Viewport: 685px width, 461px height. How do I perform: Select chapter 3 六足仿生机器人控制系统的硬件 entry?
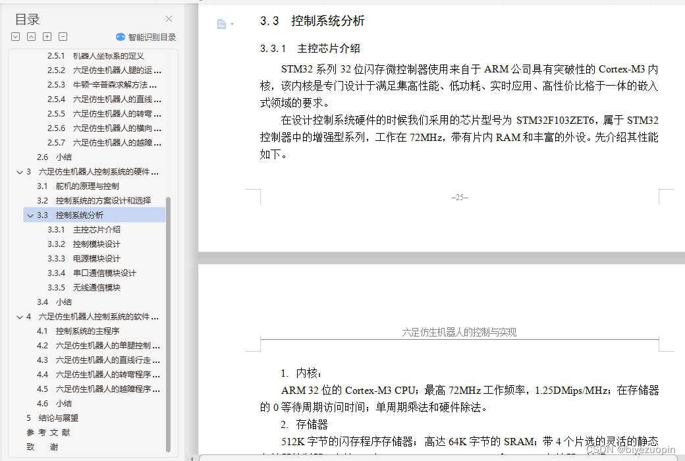click(x=93, y=172)
